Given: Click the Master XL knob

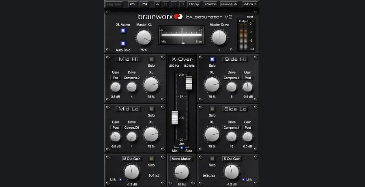Looking at the screenshot, I should point(144,38).
